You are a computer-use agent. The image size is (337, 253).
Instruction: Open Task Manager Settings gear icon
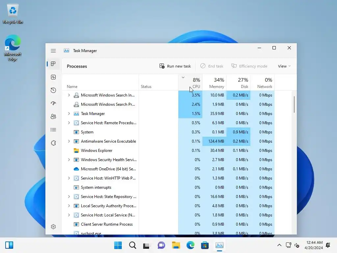point(53,227)
